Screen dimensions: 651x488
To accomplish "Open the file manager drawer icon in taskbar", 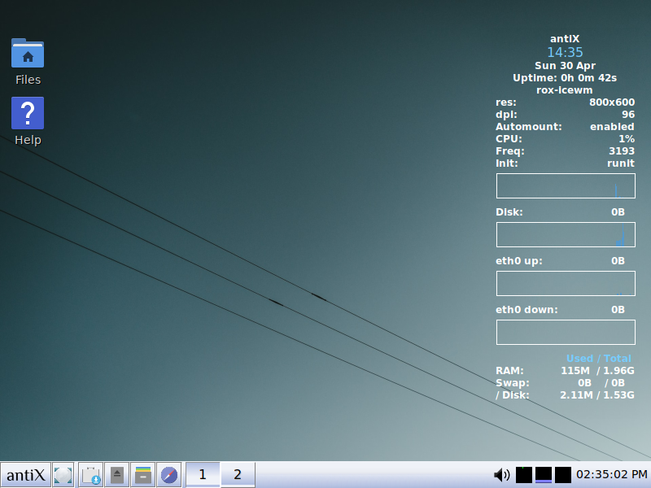I will [x=143, y=474].
